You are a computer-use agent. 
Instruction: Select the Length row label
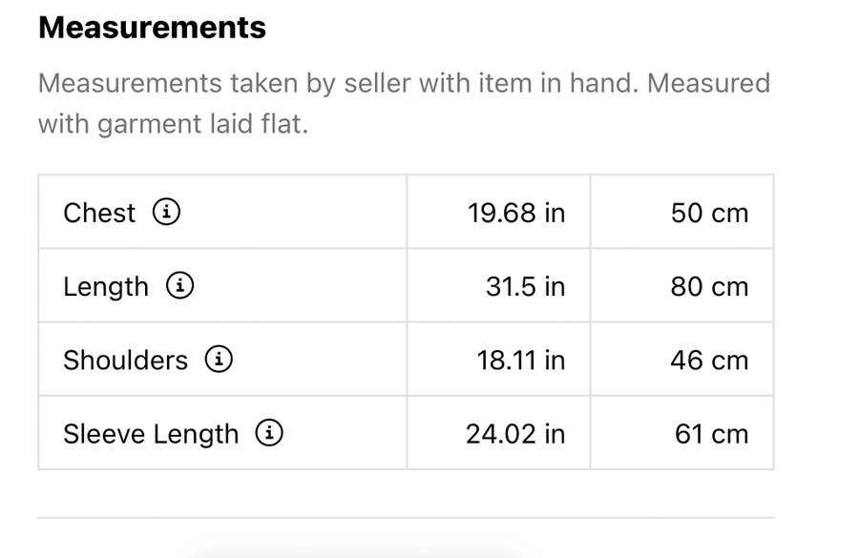coord(106,286)
